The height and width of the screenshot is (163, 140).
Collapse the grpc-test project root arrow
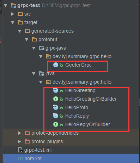5,6
